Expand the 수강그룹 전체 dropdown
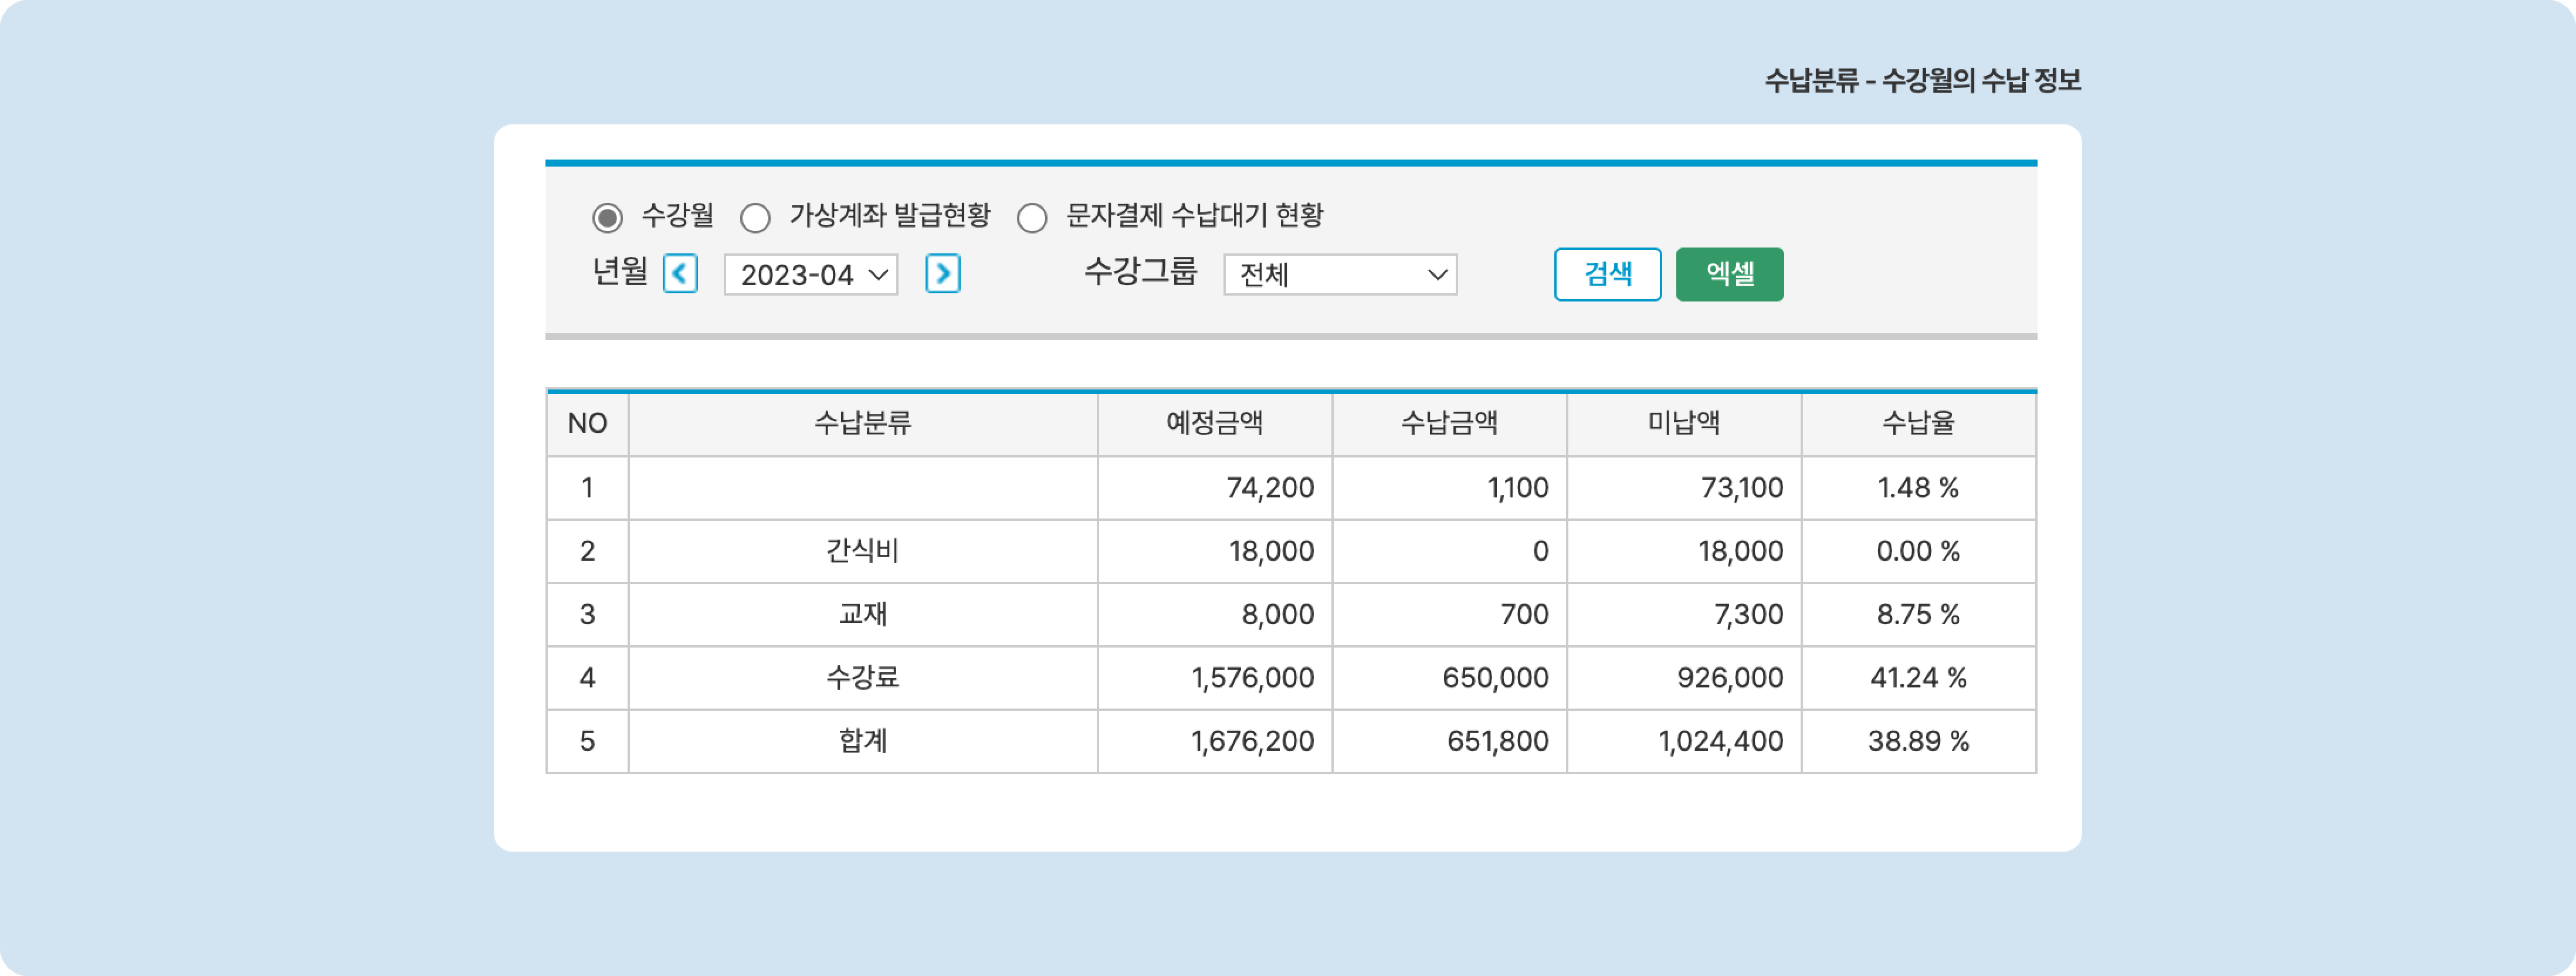 pyautogui.click(x=1340, y=275)
